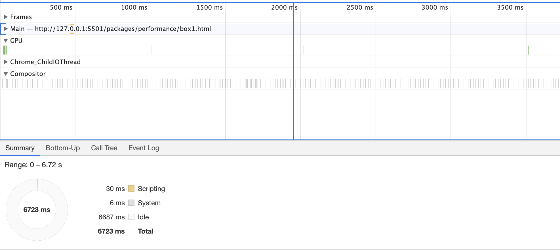
Task: Select the GPU task cluster at timeline start
Action: (x=5, y=50)
